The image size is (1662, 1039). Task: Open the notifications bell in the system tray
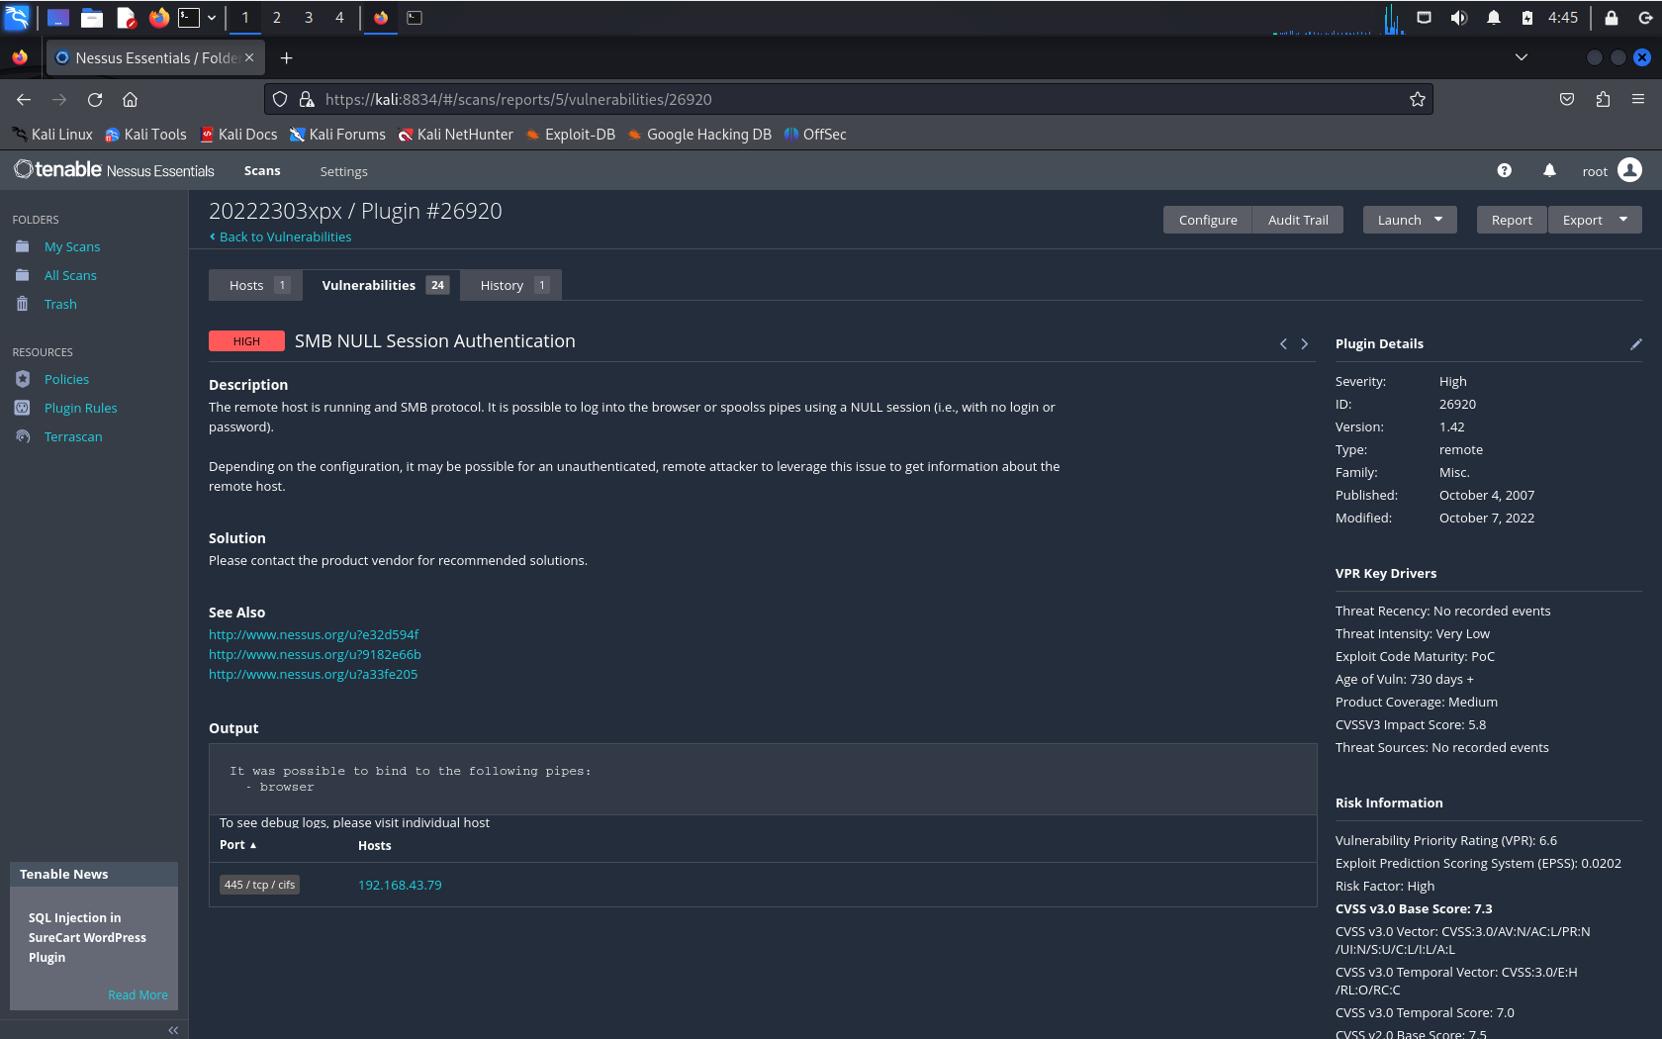pyautogui.click(x=1494, y=17)
